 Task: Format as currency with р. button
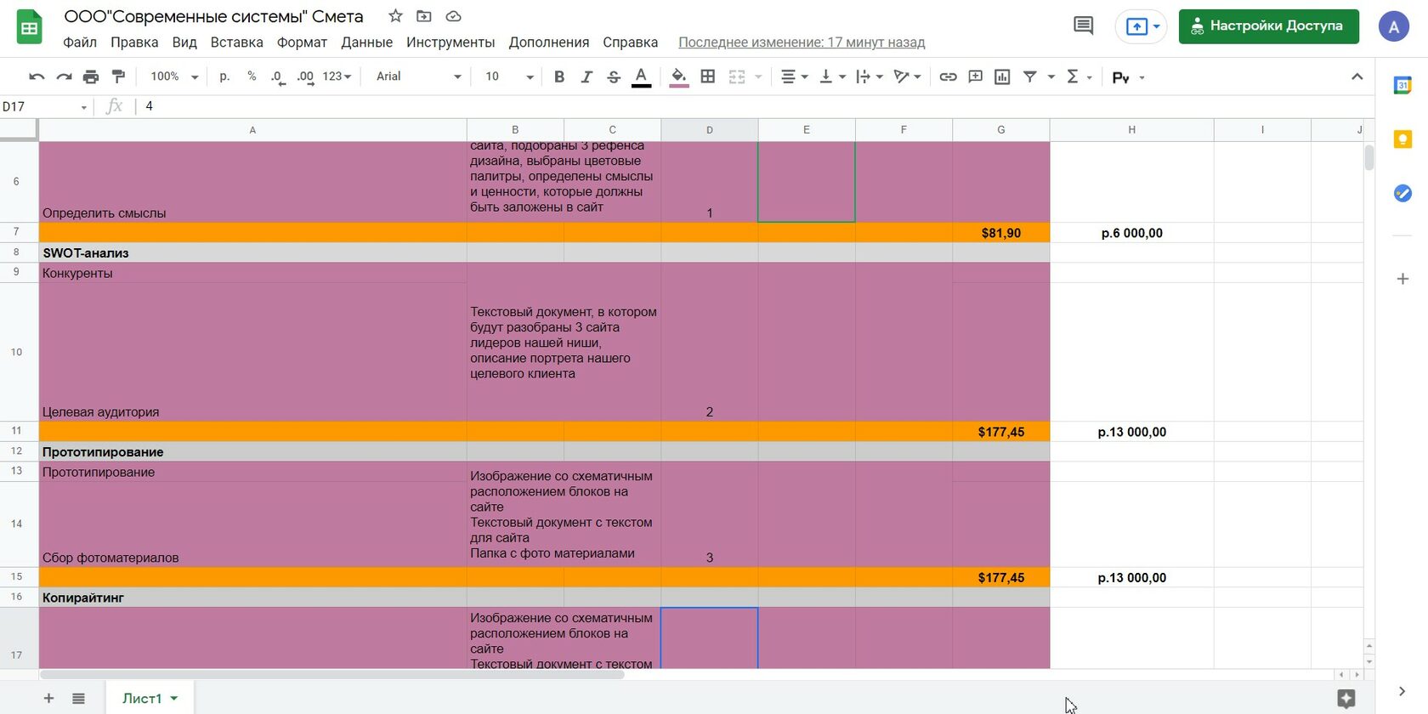[x=224, y=76]
